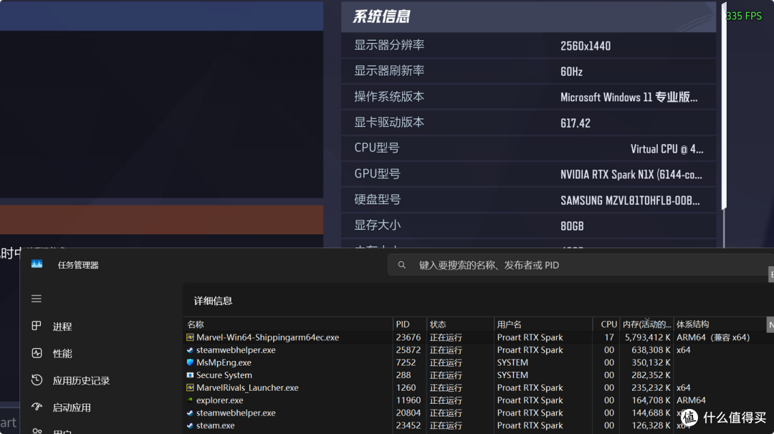
Task: Sort by the 内存(活动的...) column header
Action: [x=646, y=324]
